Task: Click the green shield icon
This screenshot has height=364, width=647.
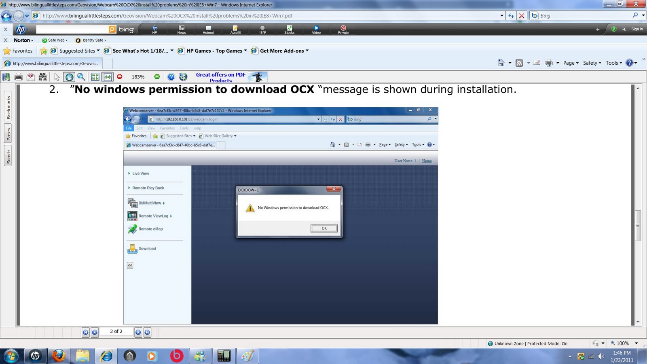Action: pos(614,29)
